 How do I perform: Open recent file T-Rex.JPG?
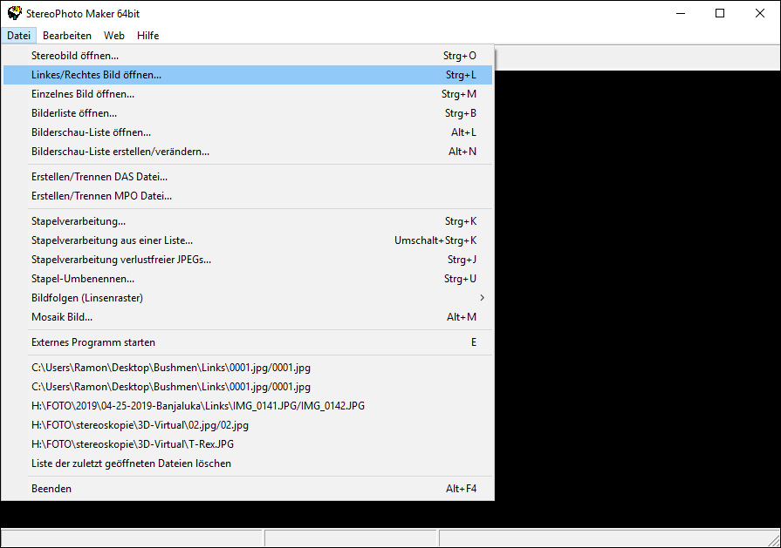tap(248, 444)
